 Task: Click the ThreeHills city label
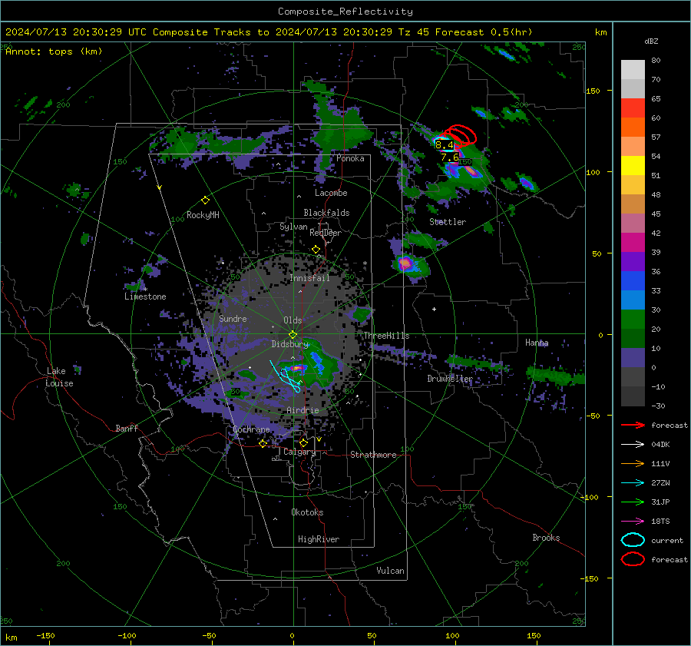click(386, 336)
